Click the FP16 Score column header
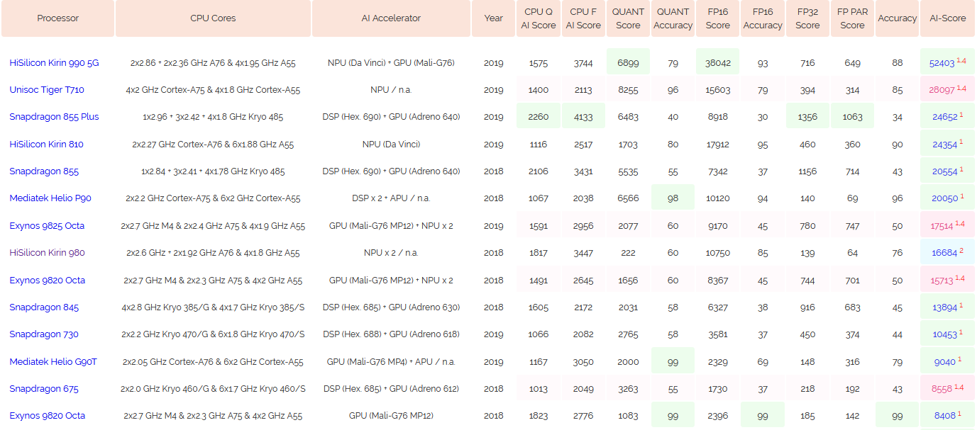977x430 pixels. tap(717, 18)
